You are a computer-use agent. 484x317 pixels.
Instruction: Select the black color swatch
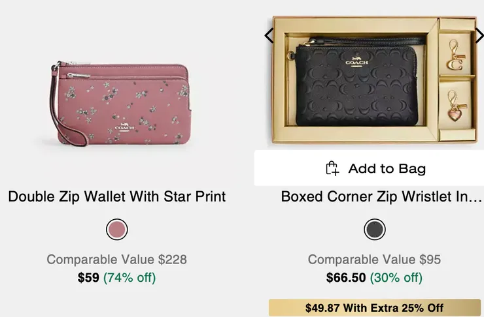tap(375, 229)
